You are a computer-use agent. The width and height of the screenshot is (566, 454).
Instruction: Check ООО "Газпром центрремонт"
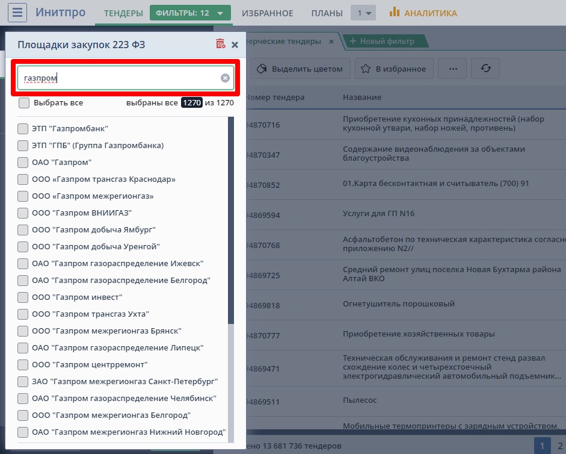point(23,365)
